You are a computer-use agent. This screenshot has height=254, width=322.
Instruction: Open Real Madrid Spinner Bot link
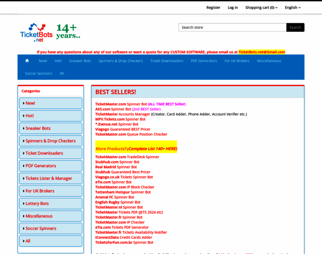[x=116, y=167]
